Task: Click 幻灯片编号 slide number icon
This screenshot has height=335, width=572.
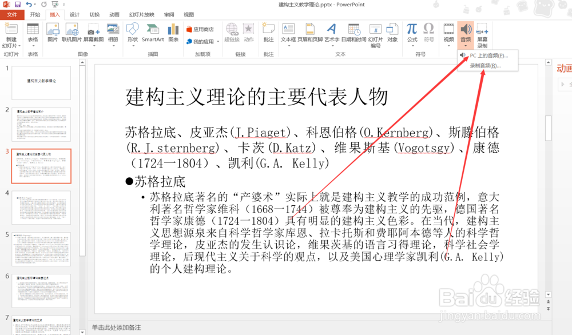Action: pos(375,29)
